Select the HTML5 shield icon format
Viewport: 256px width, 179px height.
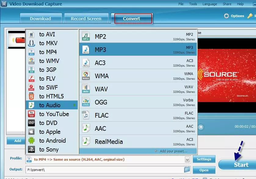pyautogui.click(x=31, y=96)
